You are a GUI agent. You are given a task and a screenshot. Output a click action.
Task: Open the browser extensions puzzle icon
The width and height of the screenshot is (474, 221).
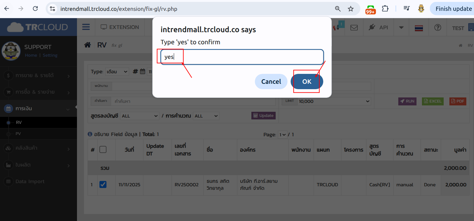(x=386, y=9)
